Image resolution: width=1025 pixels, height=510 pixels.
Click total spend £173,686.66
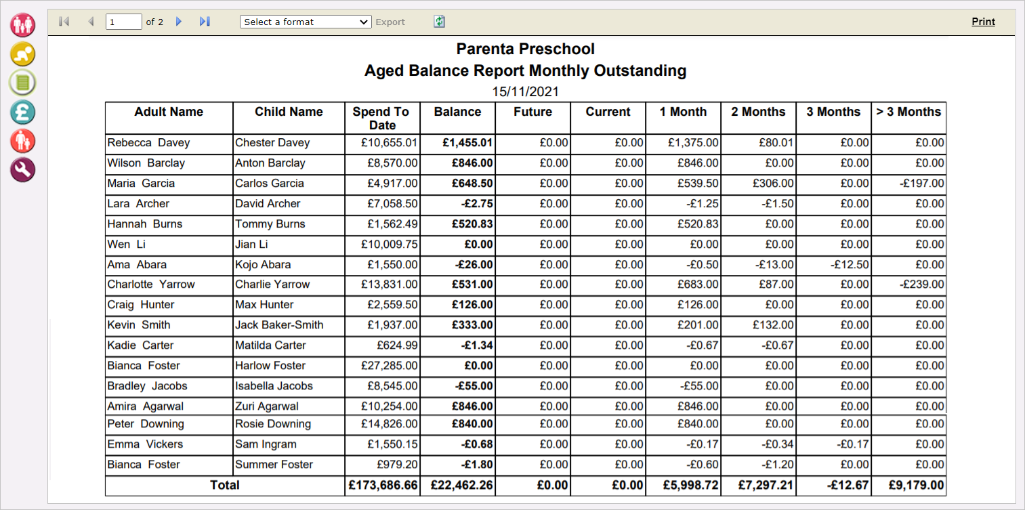tap(383, 486)
